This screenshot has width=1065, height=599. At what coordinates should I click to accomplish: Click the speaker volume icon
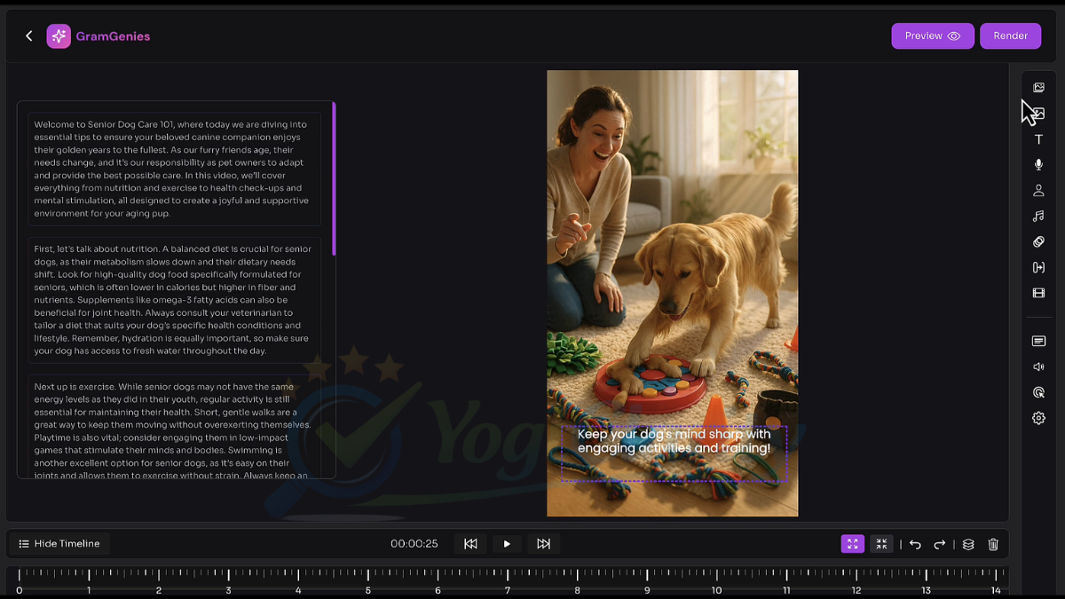pyautogui.click(x=1038, y=367)
